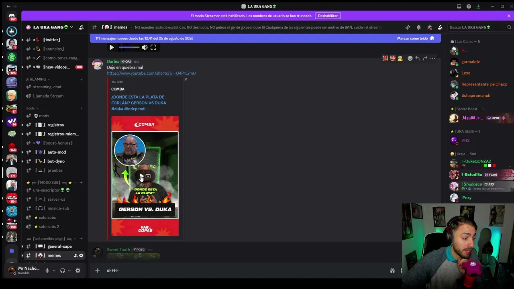This screenshot has width=514, height=289.
Task: Collapse the mods category
Action: pos(32,108)
